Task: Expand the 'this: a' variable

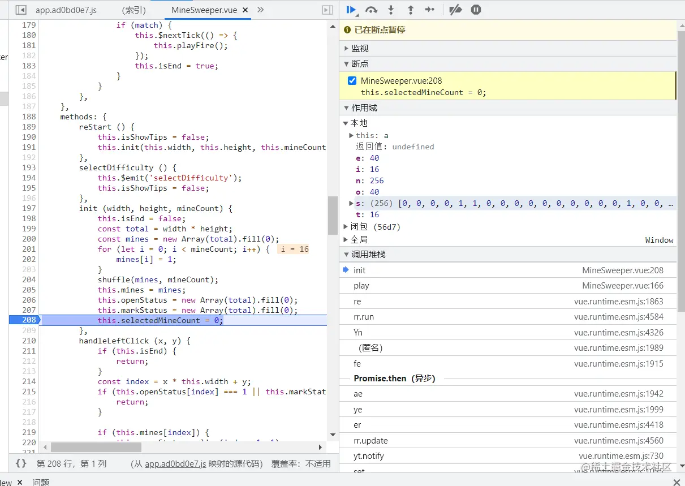Action: coord(351,135)
